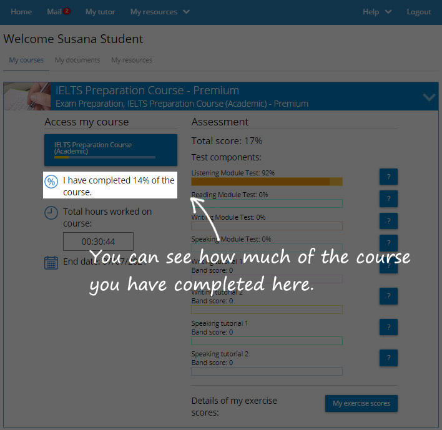
Task: Click the Listening Module Test progress bar
Action: [x=267, y=182]
